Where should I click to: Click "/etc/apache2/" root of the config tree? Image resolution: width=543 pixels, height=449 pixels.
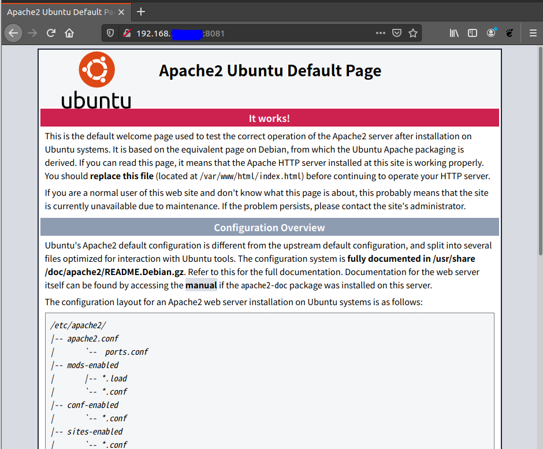(78, 325)
